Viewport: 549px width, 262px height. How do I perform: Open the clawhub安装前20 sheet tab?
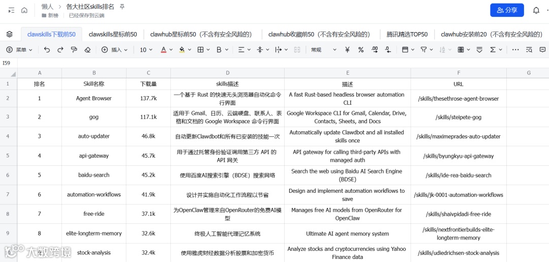point(492,34)
